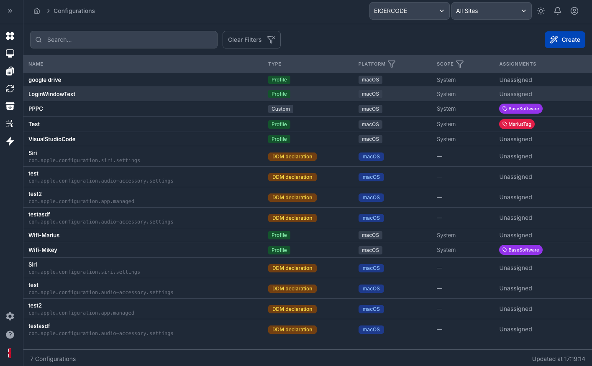Click the TYPE column header
The image size is (592, 366).
(274, 64)
